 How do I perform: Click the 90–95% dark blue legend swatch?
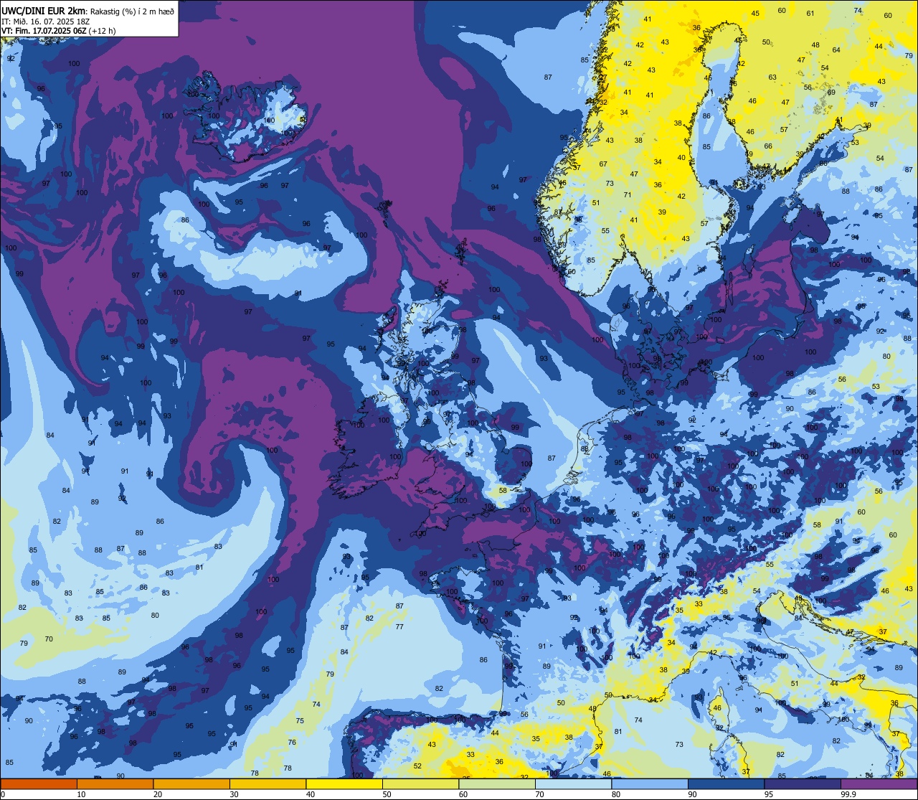(726, 783)
